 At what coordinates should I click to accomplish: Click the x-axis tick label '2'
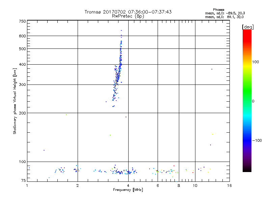[x=78, y=186]
